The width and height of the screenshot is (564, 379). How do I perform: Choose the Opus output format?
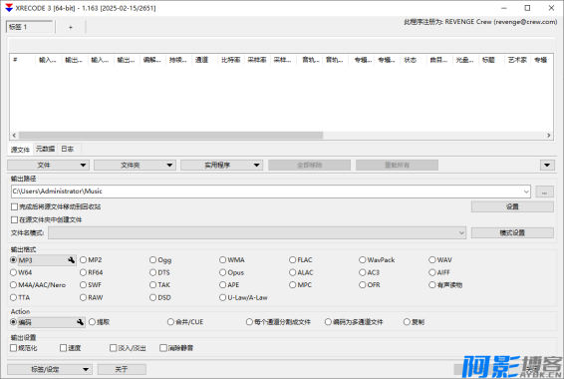[x=231, y=272]
